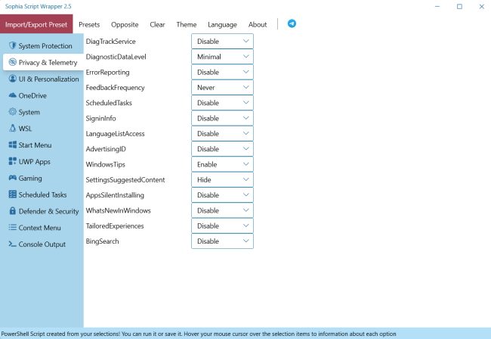The image size is (491, 339).
Task: Click the WSL penguin icon
Action: pos(13,128)
